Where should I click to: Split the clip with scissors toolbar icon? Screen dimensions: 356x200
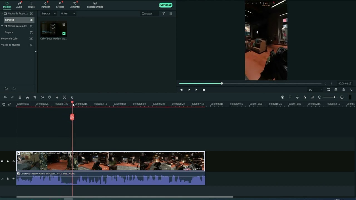coord(27,97)
